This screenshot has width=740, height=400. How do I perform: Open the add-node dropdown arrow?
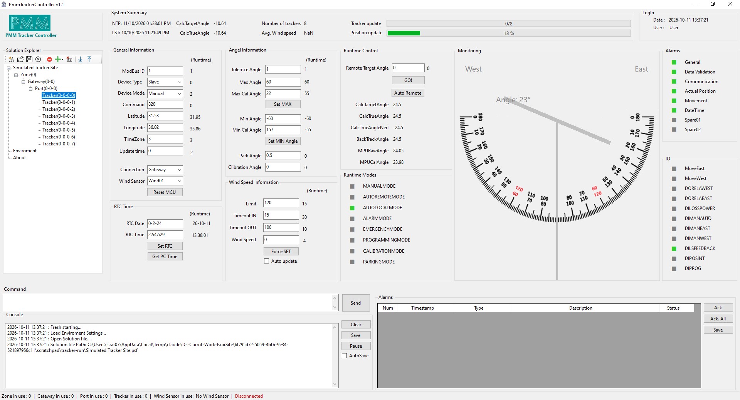tap(62, 59)
